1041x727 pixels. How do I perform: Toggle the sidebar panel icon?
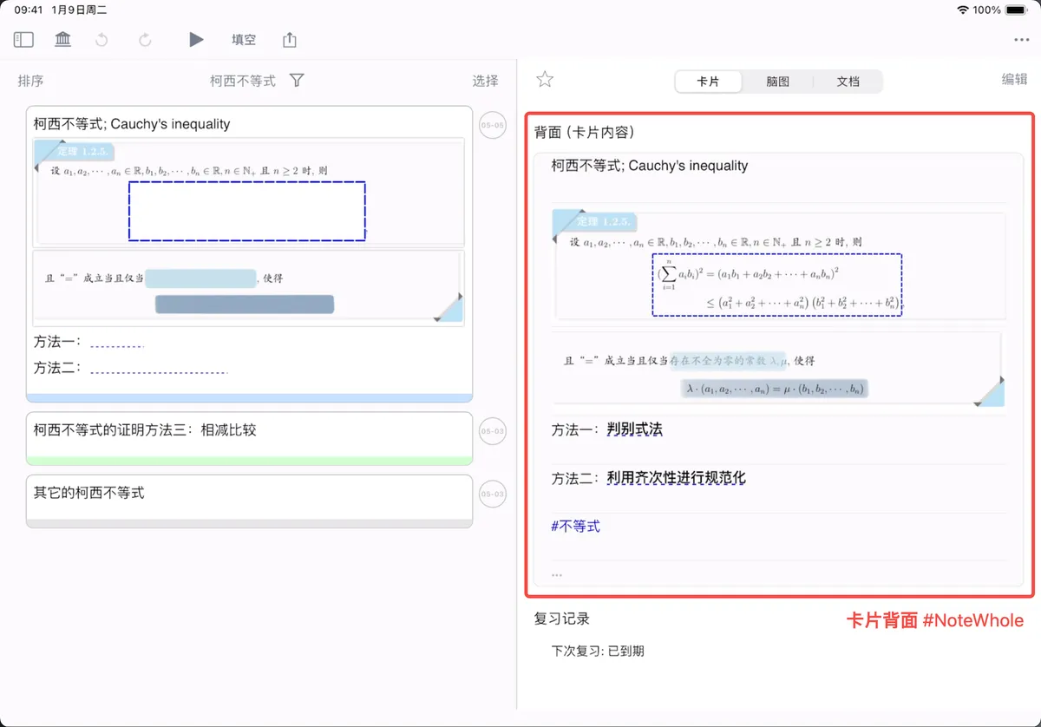[x=23, y=40]
